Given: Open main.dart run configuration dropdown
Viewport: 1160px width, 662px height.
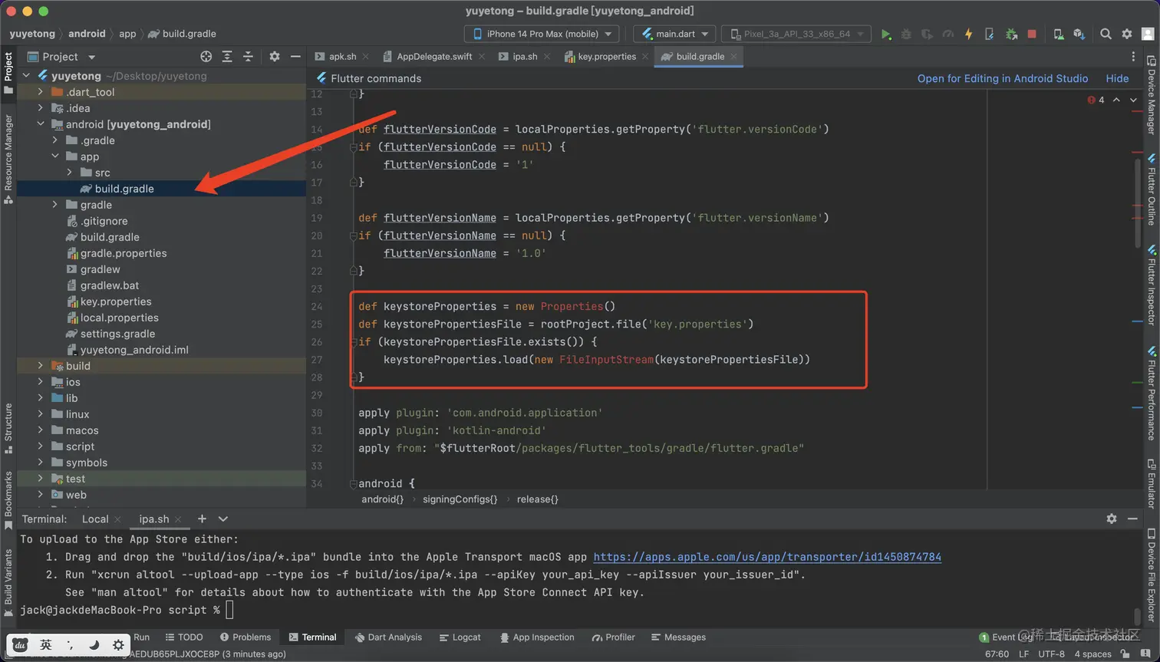Looking at the screenshot, I should coord(674,34).
